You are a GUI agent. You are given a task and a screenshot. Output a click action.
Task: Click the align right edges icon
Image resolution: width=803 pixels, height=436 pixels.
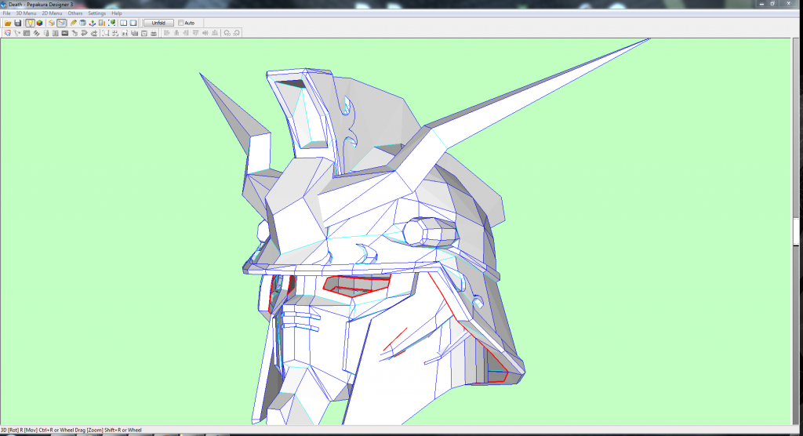(186, 33)
